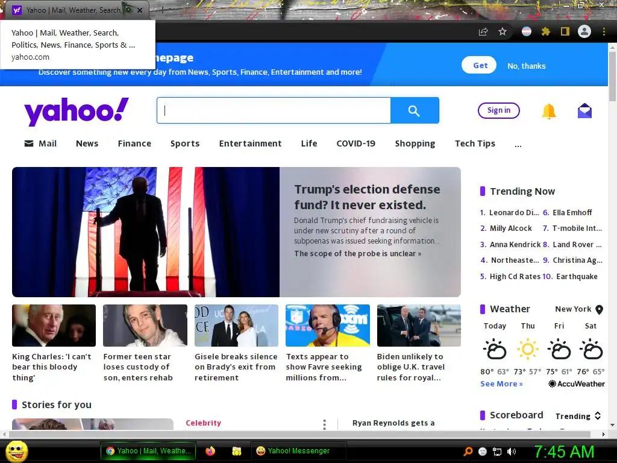The width and height of the screenshot is (617, 463).
Task: Open Gisele and Brady story thumbnail
Action: click(x=236, y=326)
